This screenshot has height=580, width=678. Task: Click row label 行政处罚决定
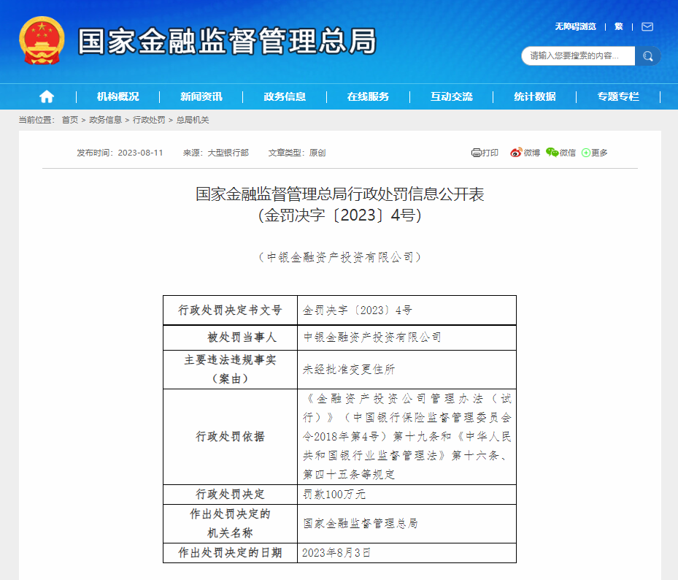(230, 495)
